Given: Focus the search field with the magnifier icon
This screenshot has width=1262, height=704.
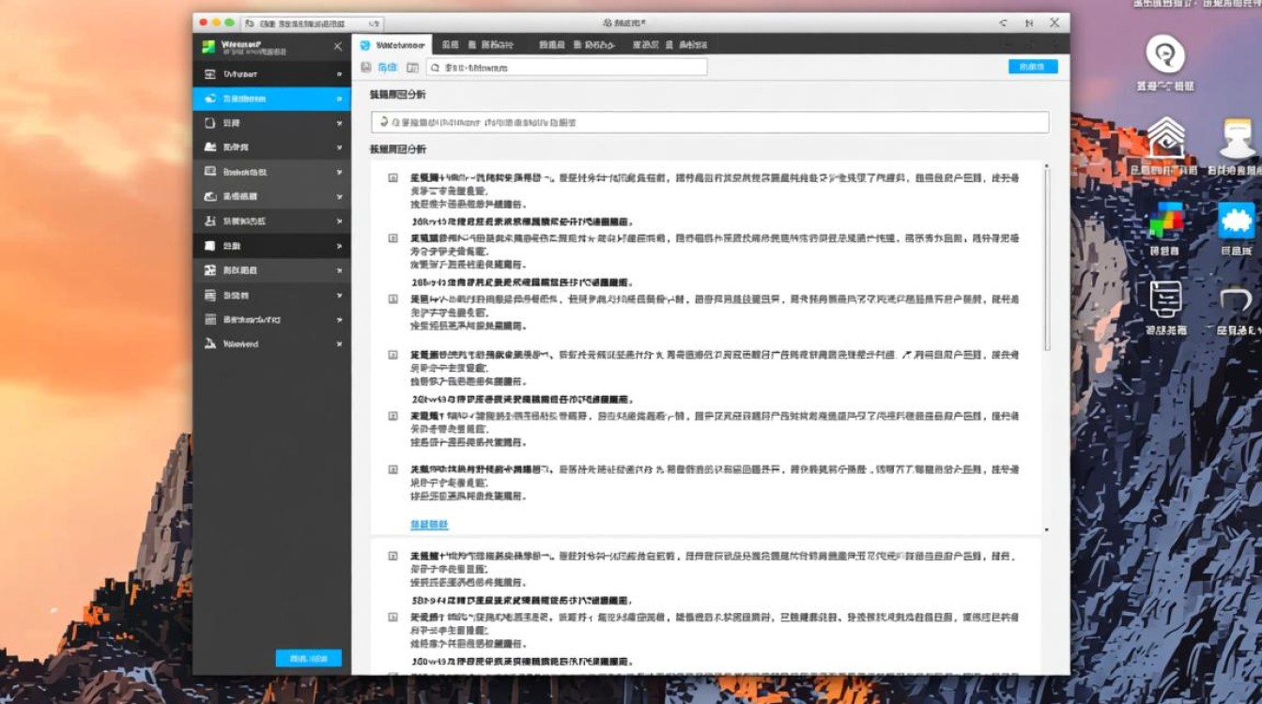Looking at the screenshot, I should 566,68.
